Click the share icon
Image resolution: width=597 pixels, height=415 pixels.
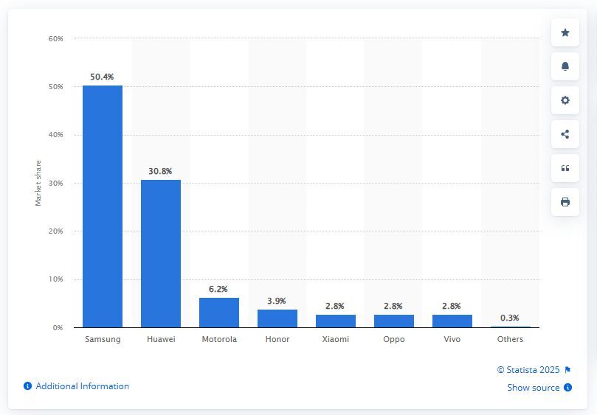[565, 134]
